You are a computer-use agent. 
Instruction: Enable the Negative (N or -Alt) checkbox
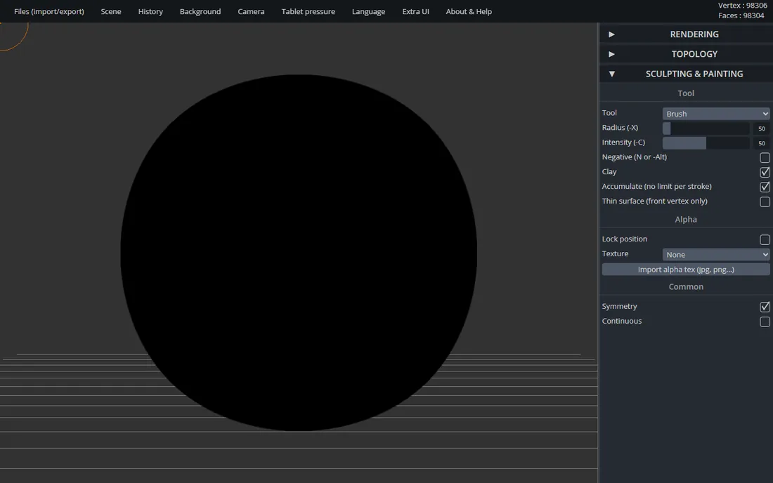tap(765, 157)
